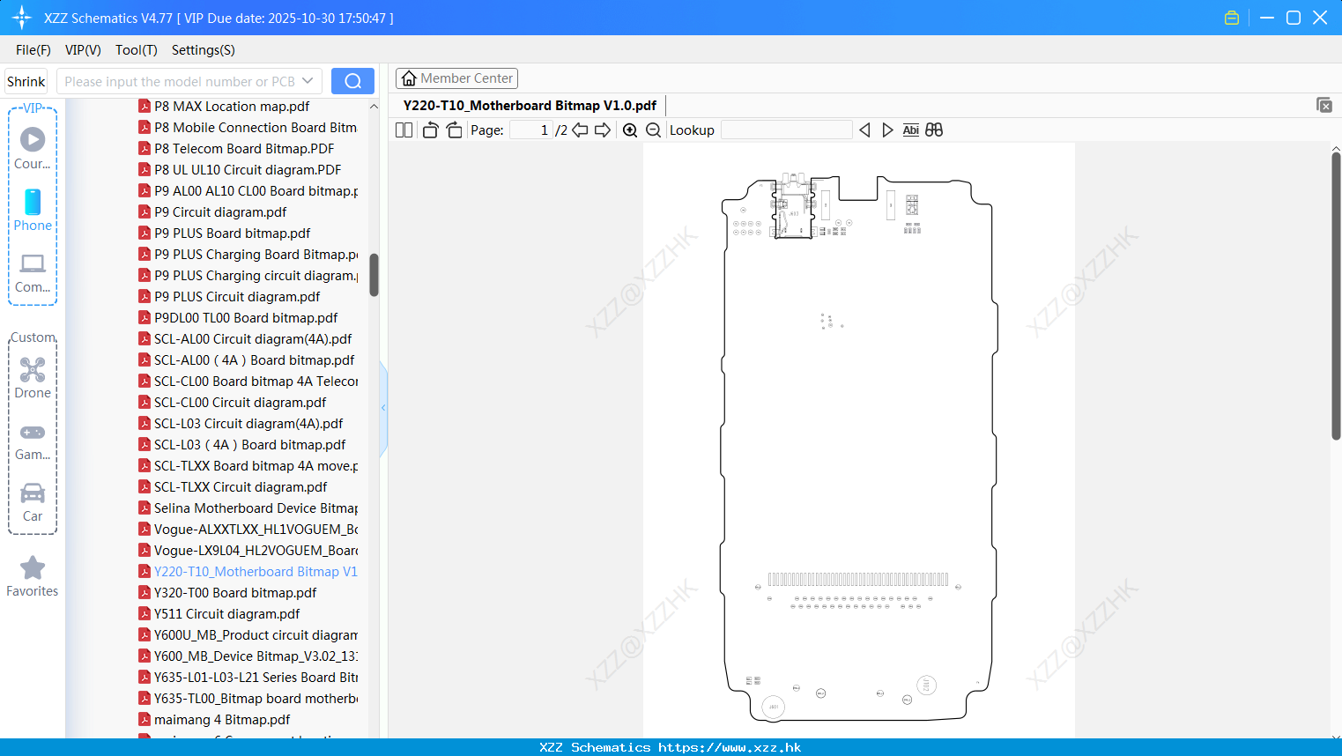1342x756 pixels.
Task: Zoom in on the PDF
Action: pos(630,130)
